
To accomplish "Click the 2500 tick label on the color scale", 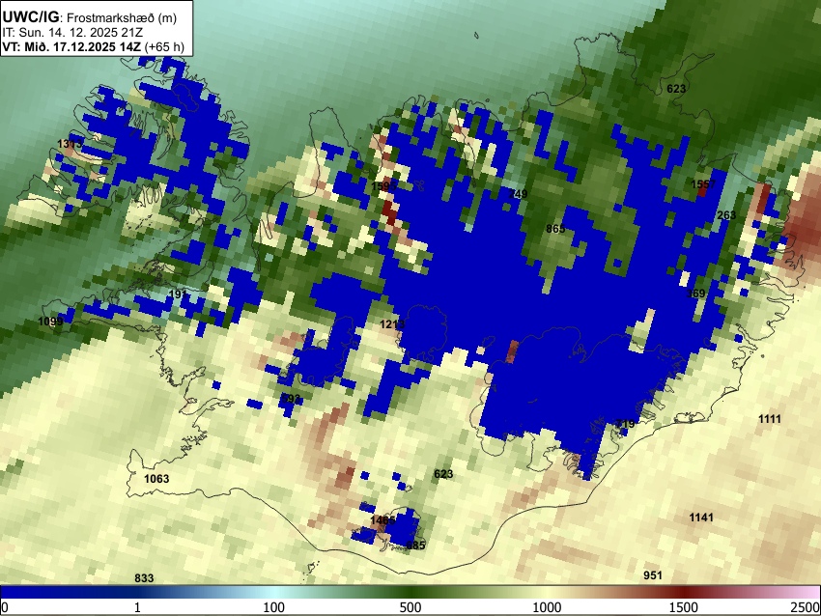I will [x=806, y=607].
